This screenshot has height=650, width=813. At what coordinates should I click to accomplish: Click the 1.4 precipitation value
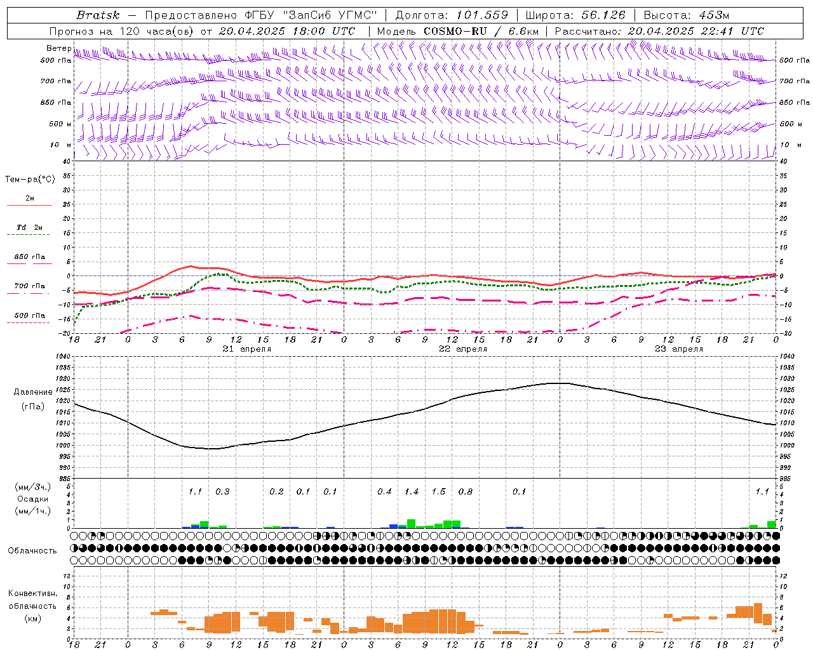click(x=412, y=491)
